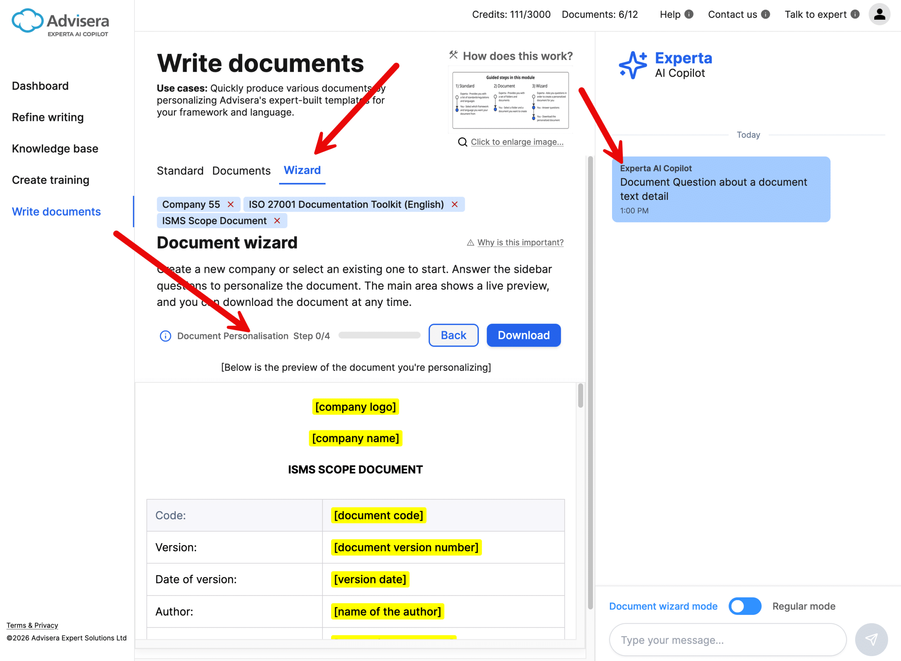
Task: Click the Download button
Action: 523,335
